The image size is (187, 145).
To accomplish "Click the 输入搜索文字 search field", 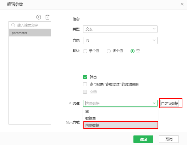I will (x=30, y=25).
